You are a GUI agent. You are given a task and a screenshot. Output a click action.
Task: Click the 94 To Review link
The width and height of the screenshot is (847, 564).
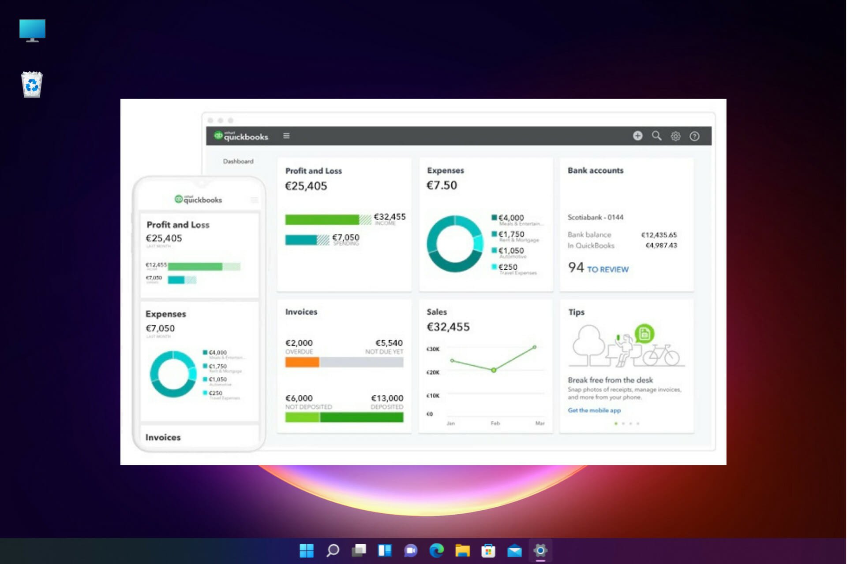coord(598,268)
